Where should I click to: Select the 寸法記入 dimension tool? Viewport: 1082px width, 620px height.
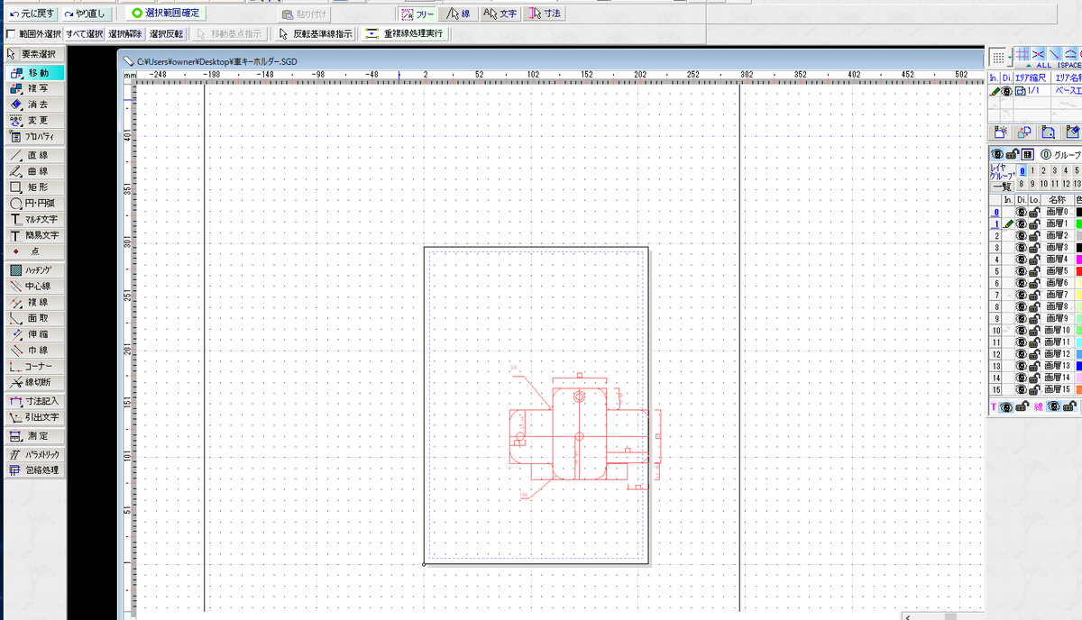[x=34, y=401]
